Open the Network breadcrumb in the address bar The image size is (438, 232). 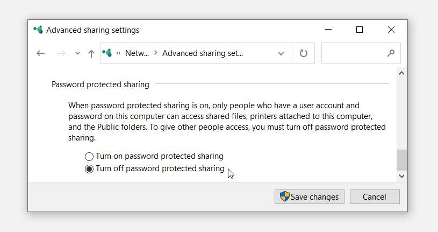pos(137,53)
